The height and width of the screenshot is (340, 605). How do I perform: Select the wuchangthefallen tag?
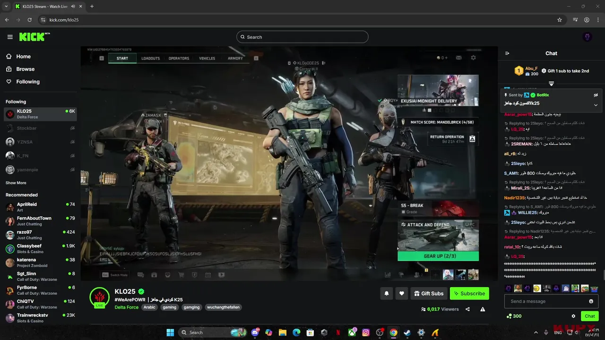(x=224, y=307)
